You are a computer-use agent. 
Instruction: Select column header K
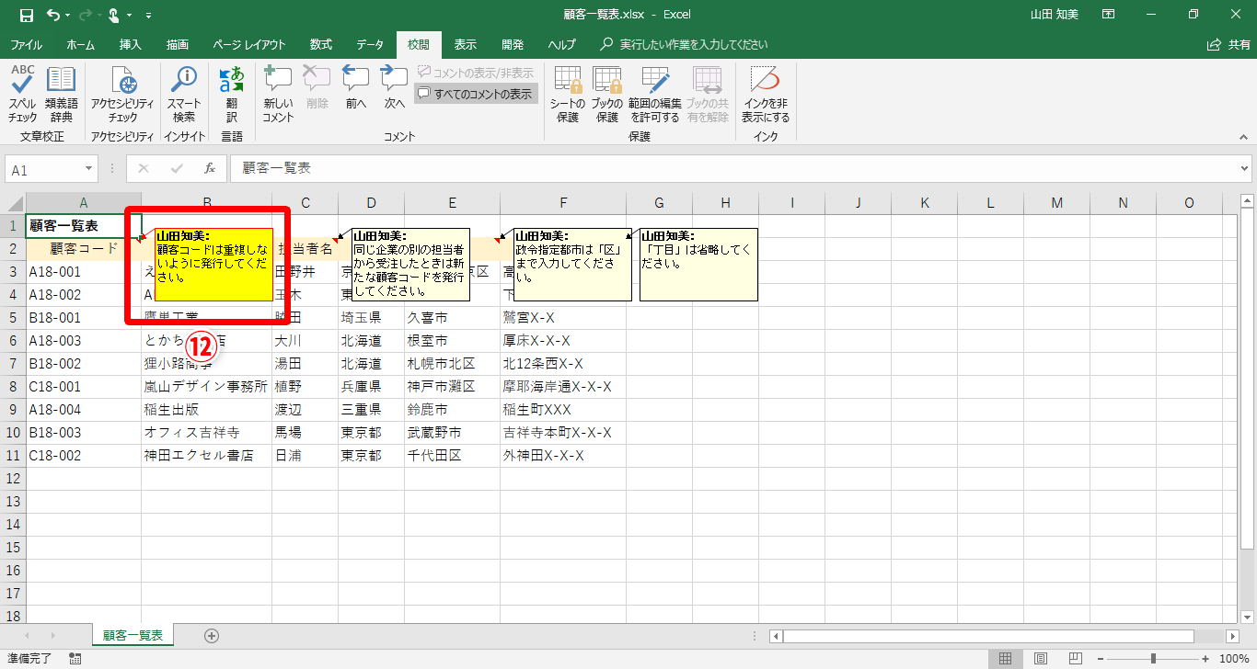click(x=924, y=203)
